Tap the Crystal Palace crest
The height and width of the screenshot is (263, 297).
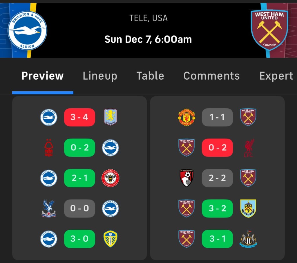(48, 209)
